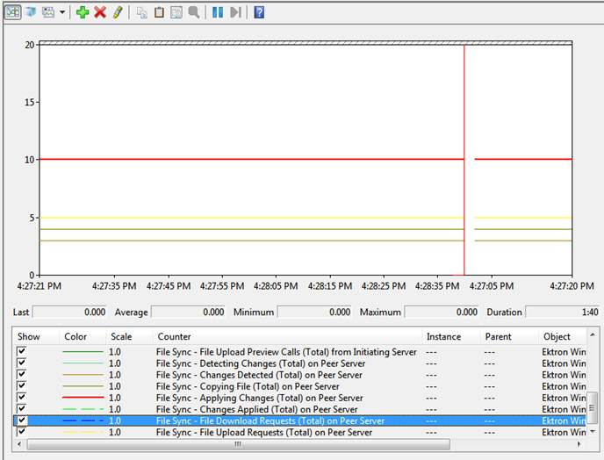Open Properties toolbar icon
The width and height of the screenshot is (604, 460).
[x=176, y=12]
